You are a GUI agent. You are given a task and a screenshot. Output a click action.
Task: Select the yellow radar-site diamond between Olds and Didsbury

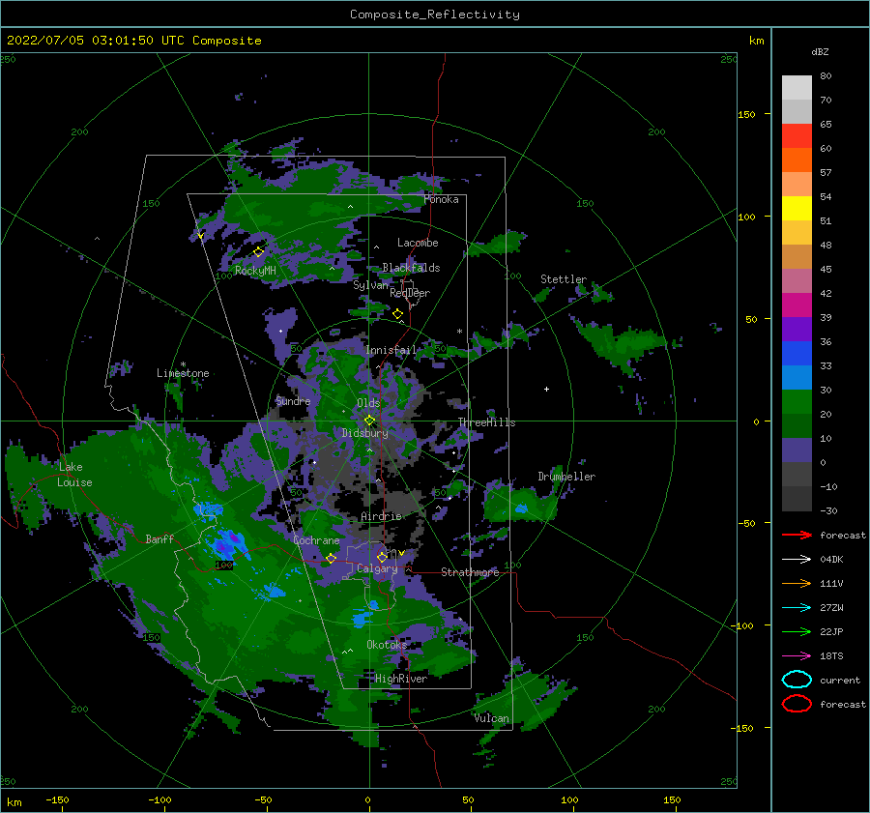pyautogui.click(x=369, y=421)
